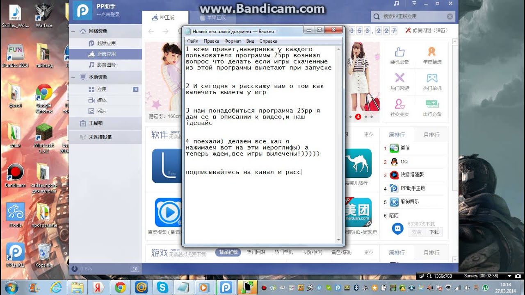Open Корзина recycle bin on desktop
This screenshot has width=525, height=295.
[x=44, y=255]
